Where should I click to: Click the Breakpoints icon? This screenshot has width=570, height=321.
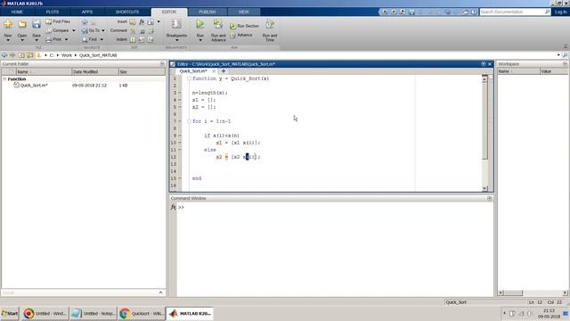[x=176, y=24]
